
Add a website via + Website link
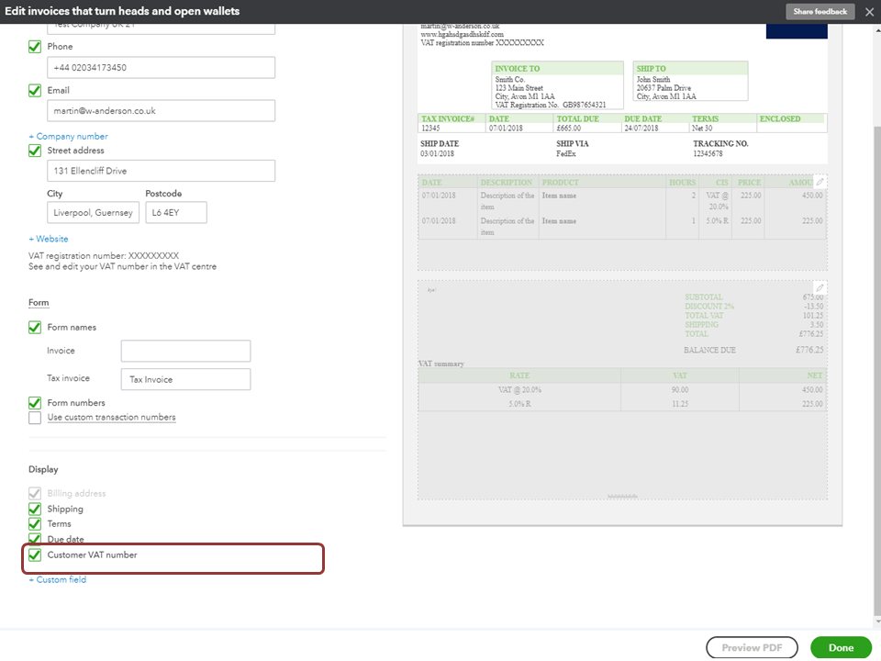coord(49,239)
